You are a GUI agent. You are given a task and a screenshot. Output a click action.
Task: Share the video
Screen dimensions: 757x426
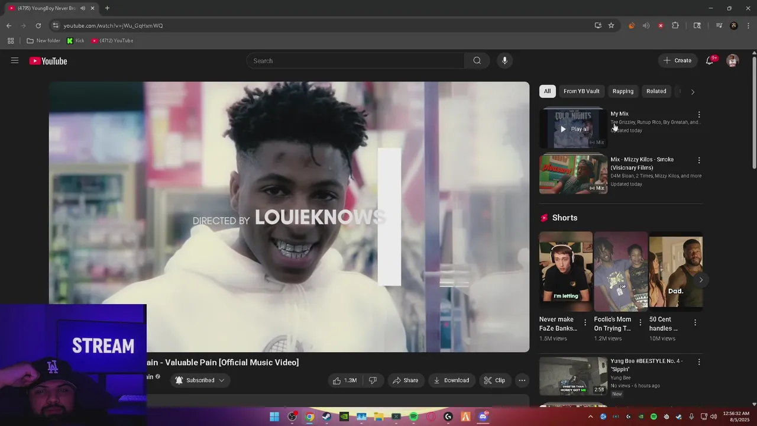(406, 380)
